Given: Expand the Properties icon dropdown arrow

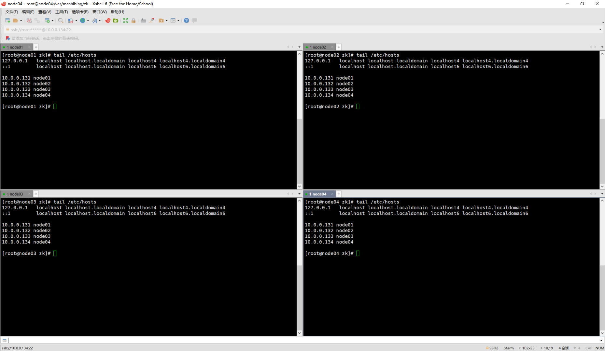Looking at the screenshot, I should pyautogui.click(x=52, y=20).
